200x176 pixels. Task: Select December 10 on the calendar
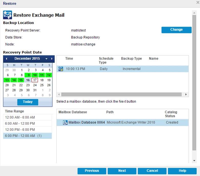[35, 75]
